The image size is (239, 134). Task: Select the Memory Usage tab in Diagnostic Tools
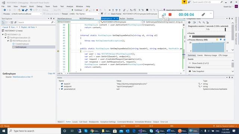(211, 55)
